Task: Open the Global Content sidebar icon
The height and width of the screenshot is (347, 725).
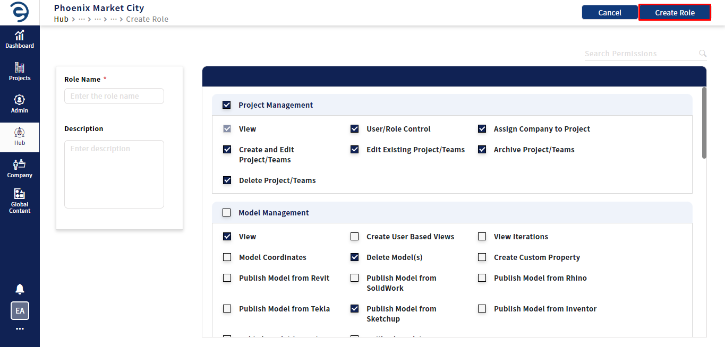Action: (x=20, y=201)
